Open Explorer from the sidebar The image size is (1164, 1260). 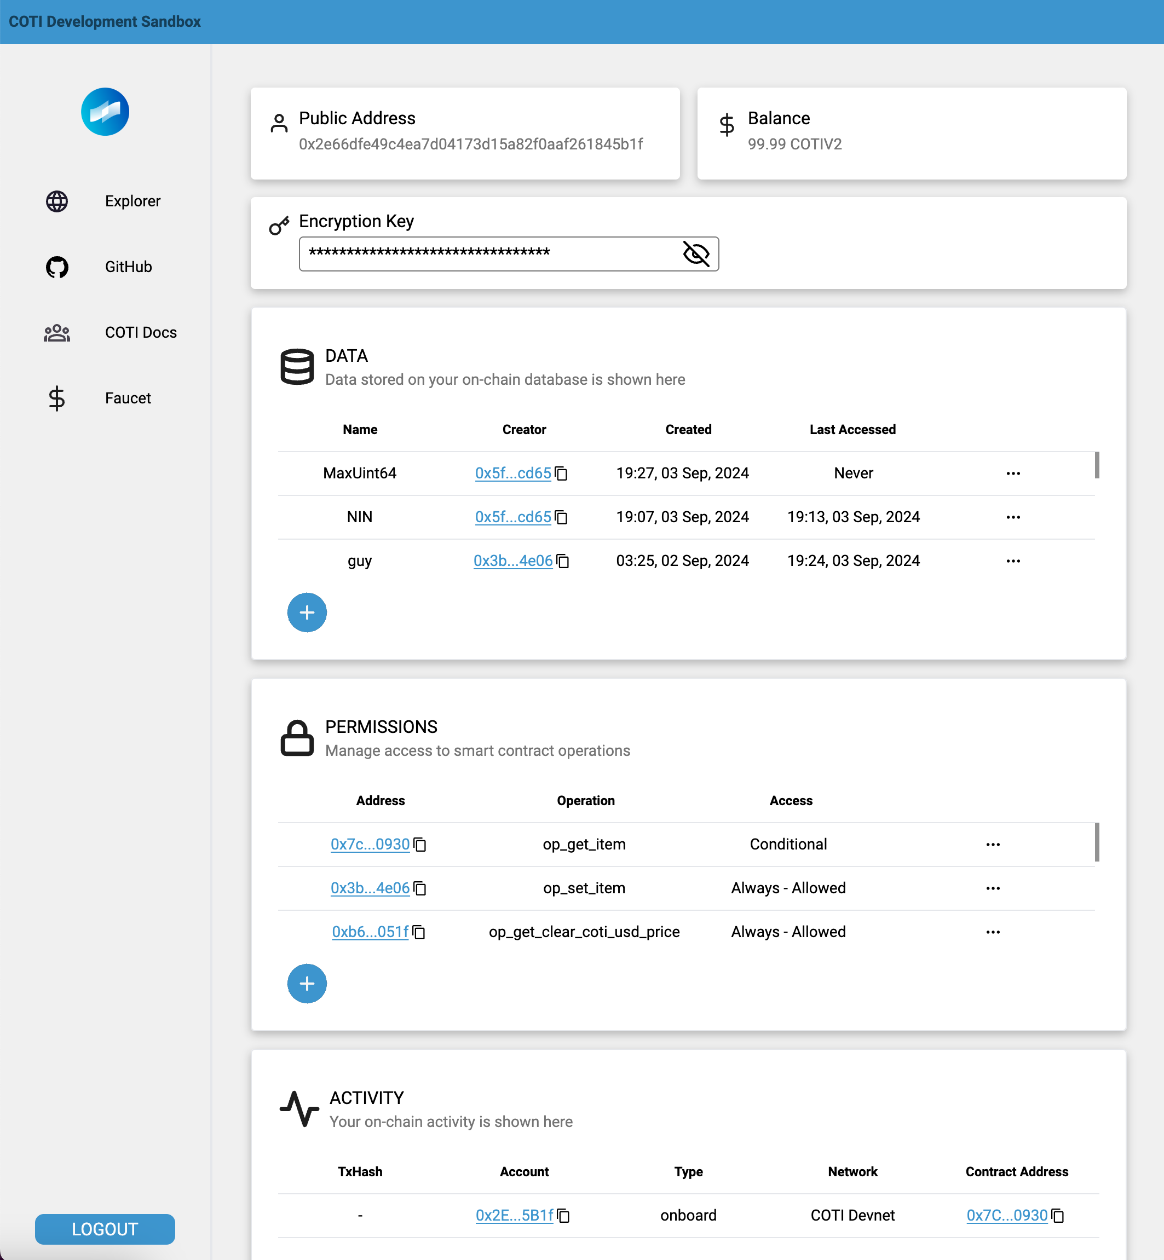[x=132, y=201]
